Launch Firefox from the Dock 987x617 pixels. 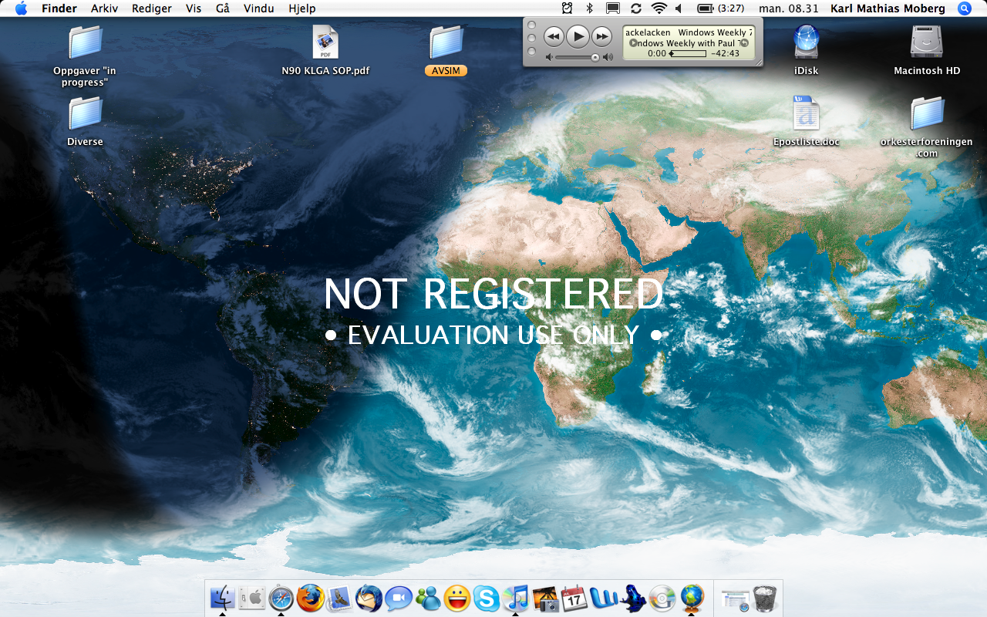311,598
